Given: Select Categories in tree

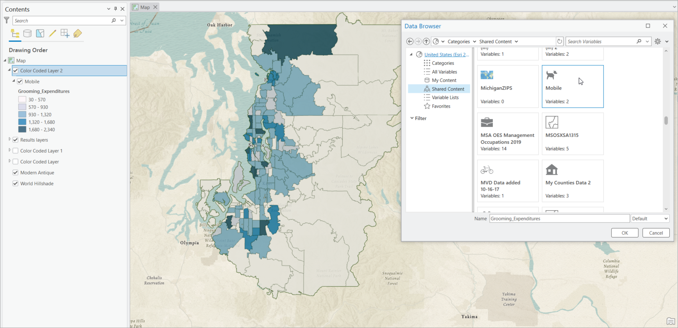Looking at the screenshot, I should [x=443, y=63].
